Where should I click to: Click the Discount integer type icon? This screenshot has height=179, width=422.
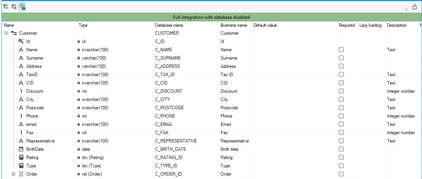(21, 91)
